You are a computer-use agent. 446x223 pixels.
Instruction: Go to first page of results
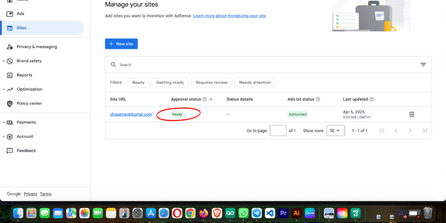click(x=382, y=131)
